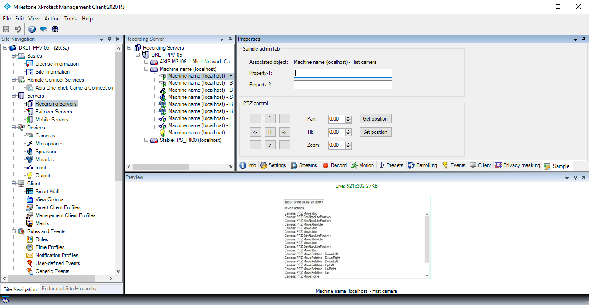The image size is (589, 305).
Task: Select the Site Information icon
Action: (x=30, y=72)
